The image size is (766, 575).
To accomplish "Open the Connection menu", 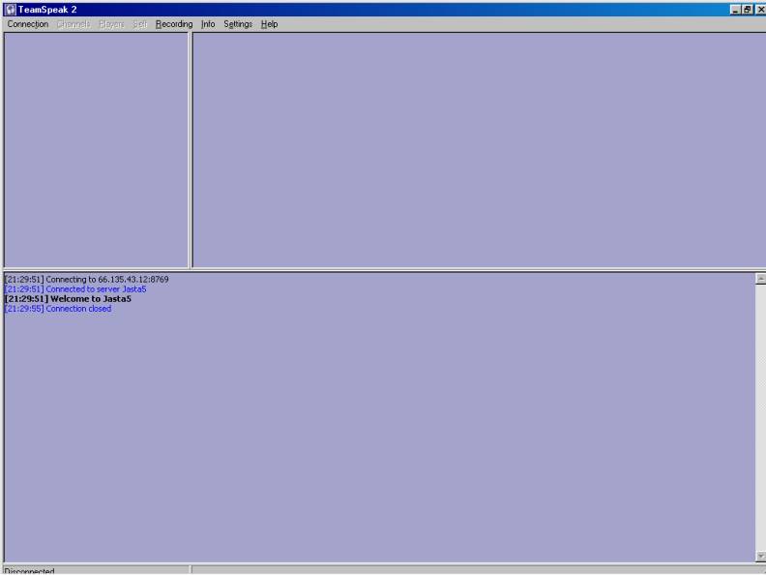I will (27, 24).
